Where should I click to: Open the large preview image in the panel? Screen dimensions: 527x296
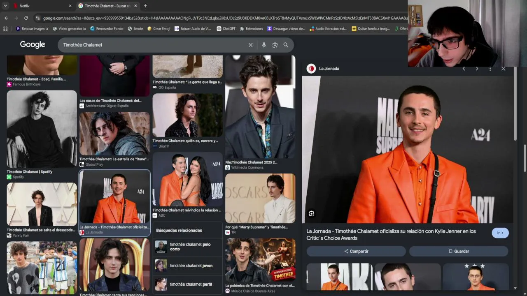tap(408, 150)
